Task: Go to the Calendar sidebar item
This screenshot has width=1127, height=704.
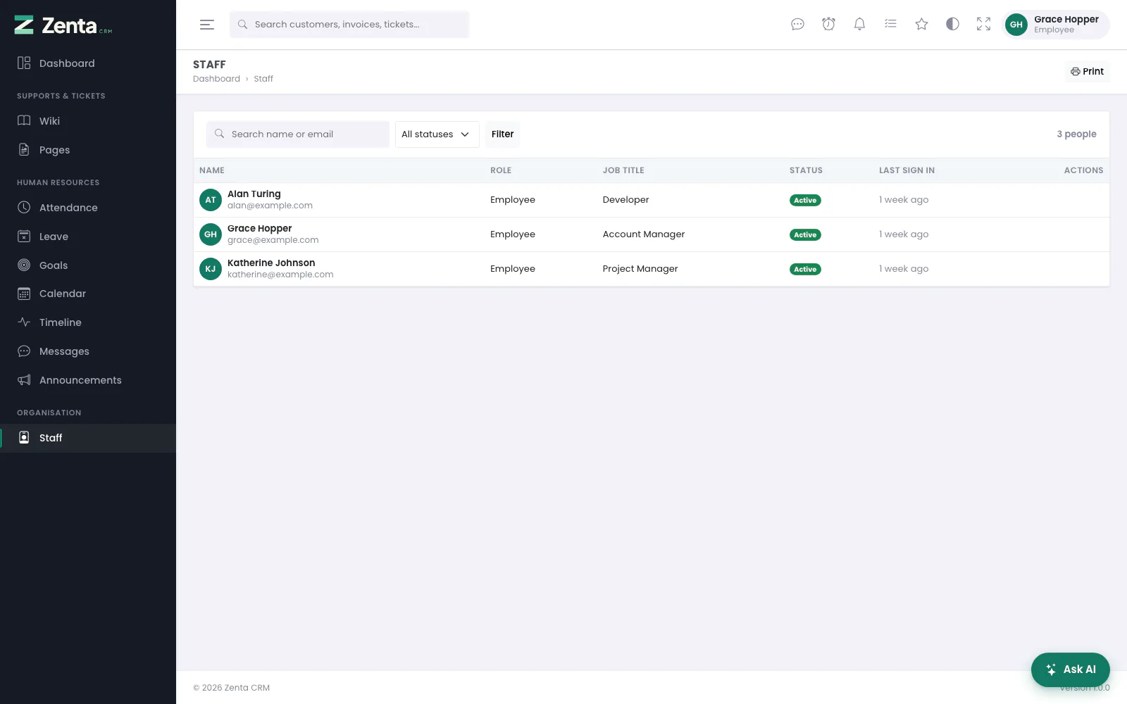Action: (x=88, y=294)
